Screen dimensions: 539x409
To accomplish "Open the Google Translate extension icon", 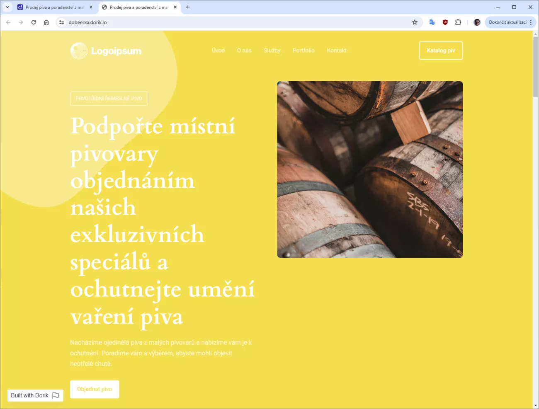I will coord(432,22).
